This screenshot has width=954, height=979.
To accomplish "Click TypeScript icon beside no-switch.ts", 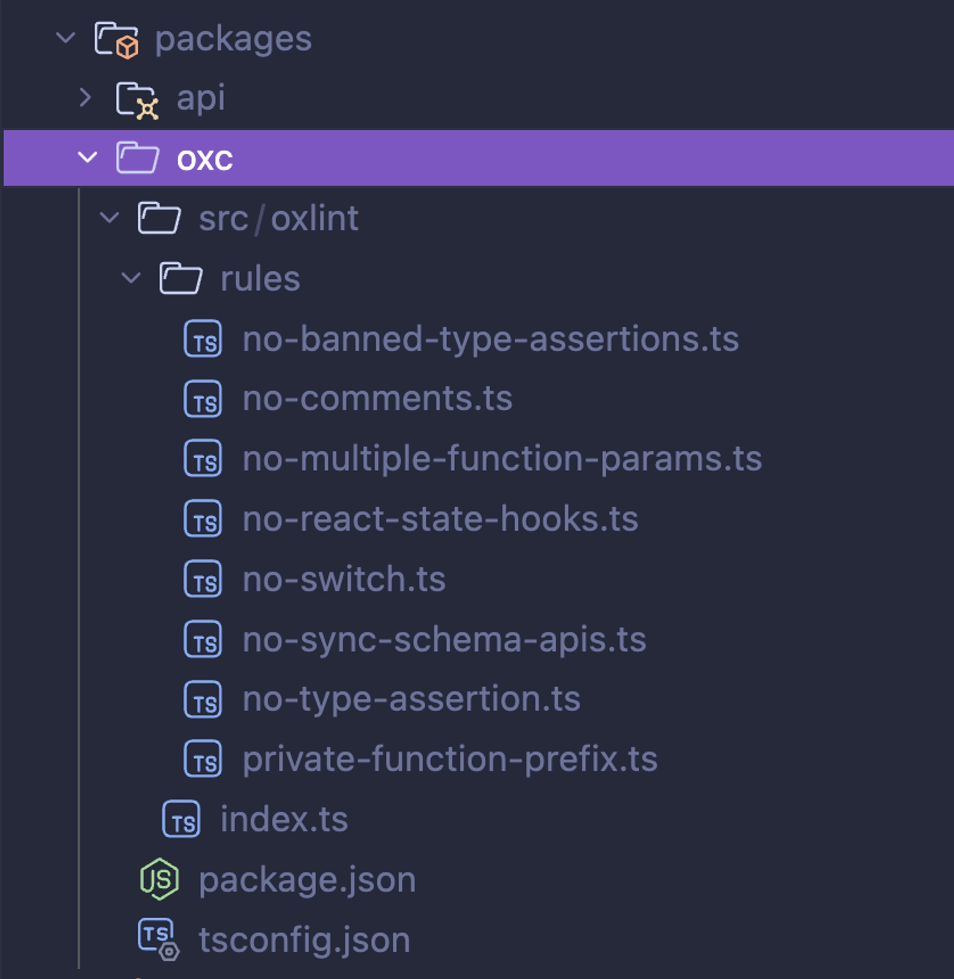I will (x=203, y=579).
